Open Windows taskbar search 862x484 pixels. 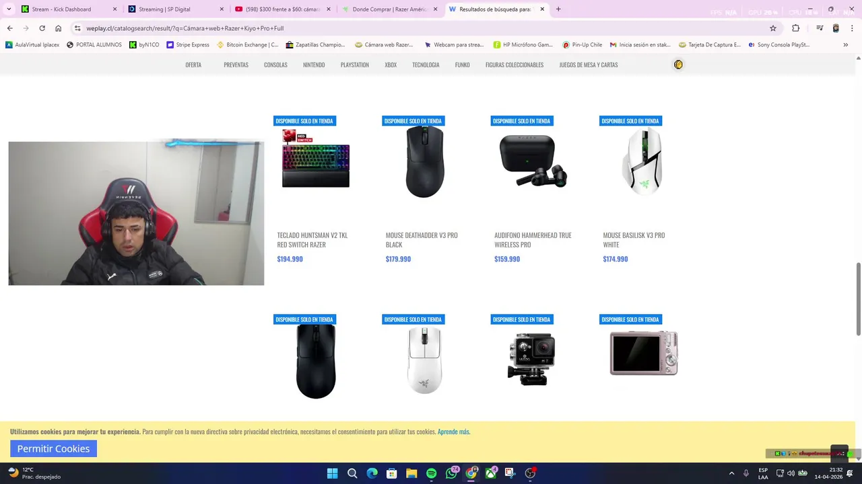click(x=352, y=473)
